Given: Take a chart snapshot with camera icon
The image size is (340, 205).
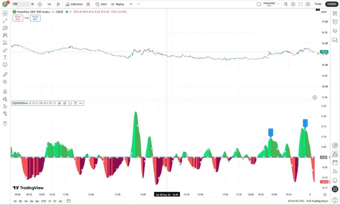Looking at the screenshot, I should 308,4.
